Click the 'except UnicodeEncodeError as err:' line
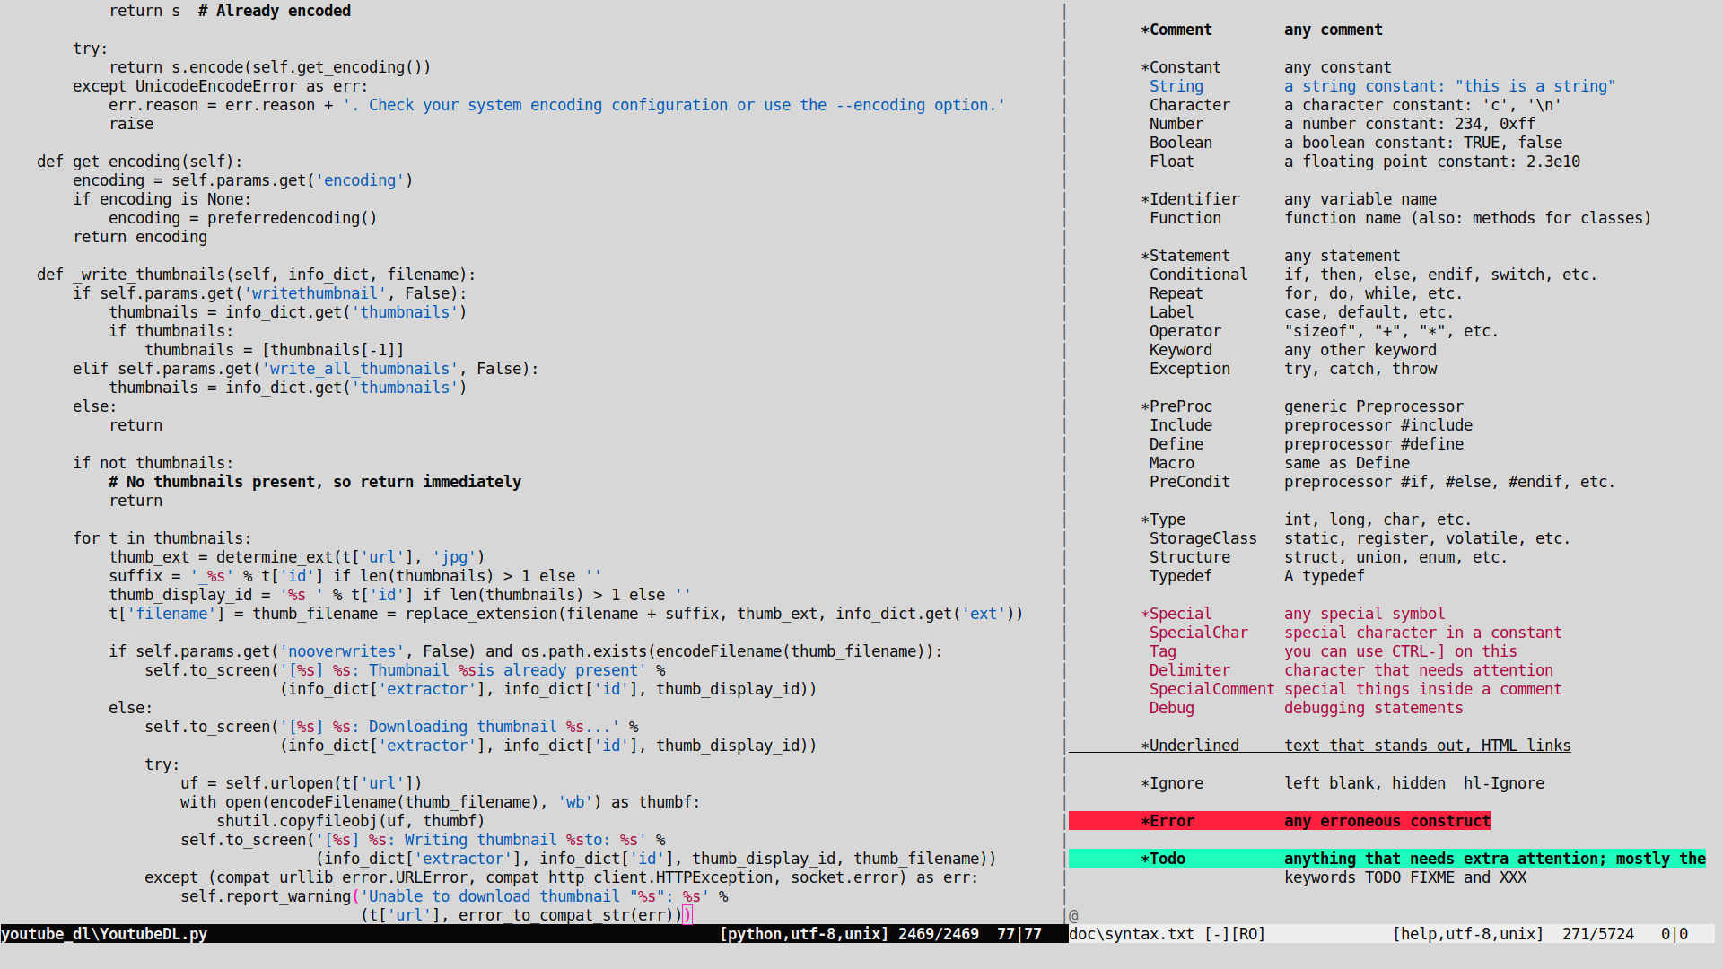The width and height of the screenshot is (1723, 969). (221, 86)
